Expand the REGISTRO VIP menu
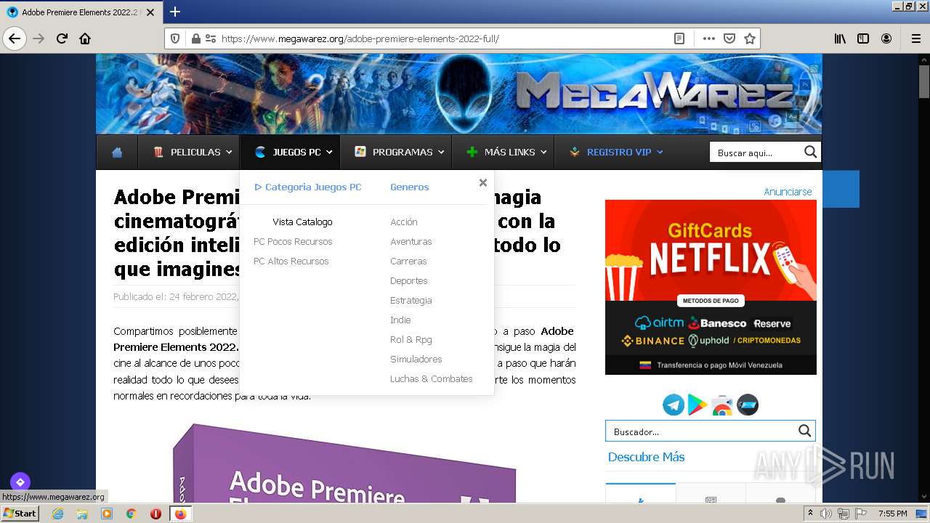The height and width of the screenshot is (523, 930). coord(616,153)
